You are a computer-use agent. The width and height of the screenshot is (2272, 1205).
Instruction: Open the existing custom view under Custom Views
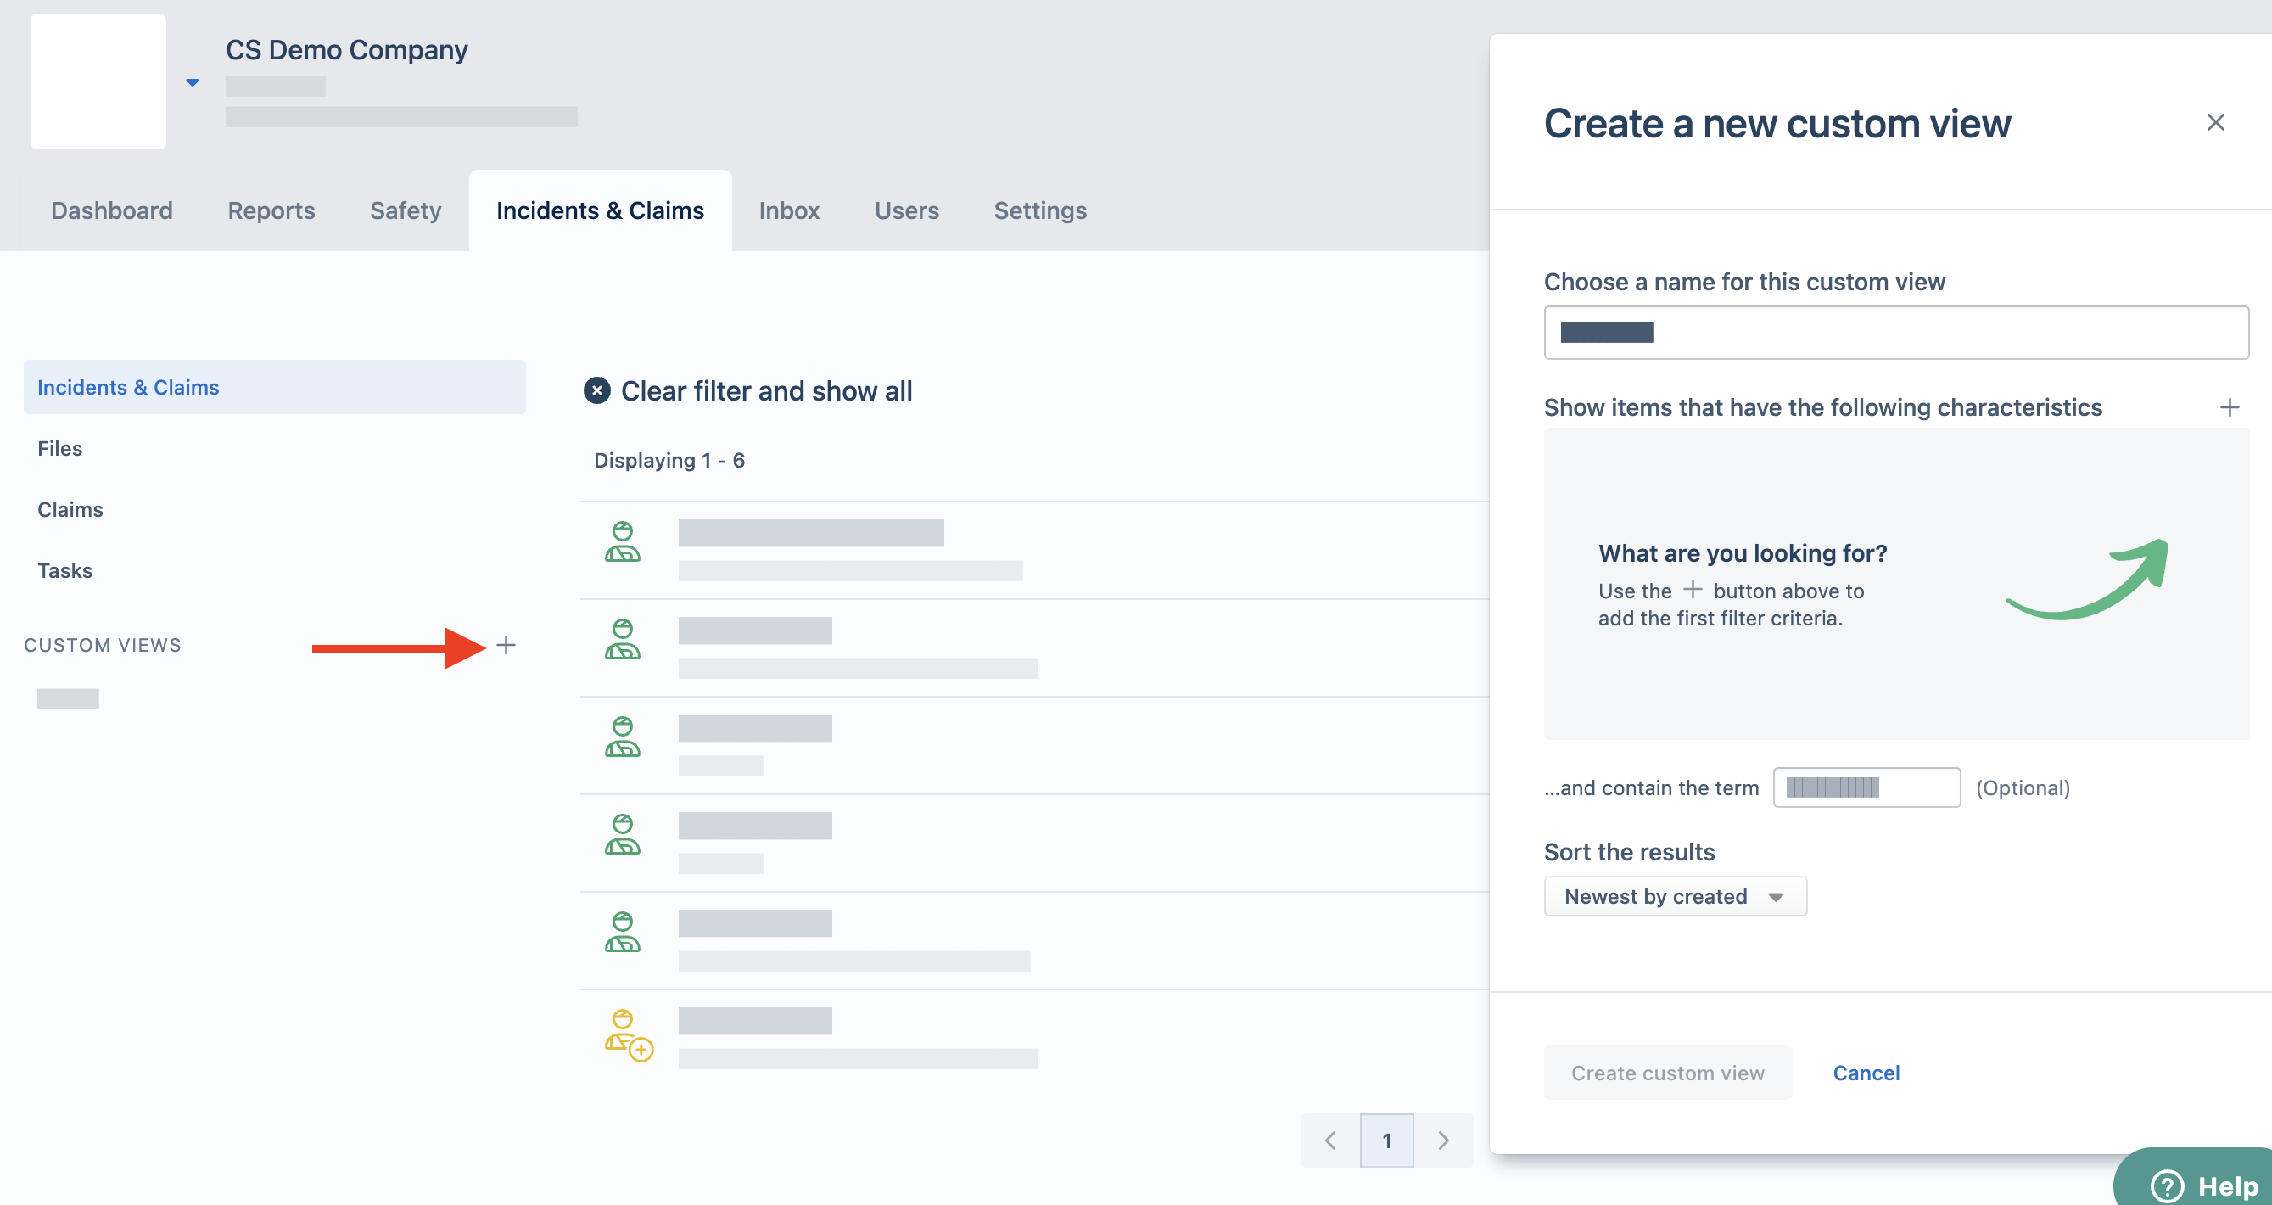pyautogui.click(x=68, y=698)
